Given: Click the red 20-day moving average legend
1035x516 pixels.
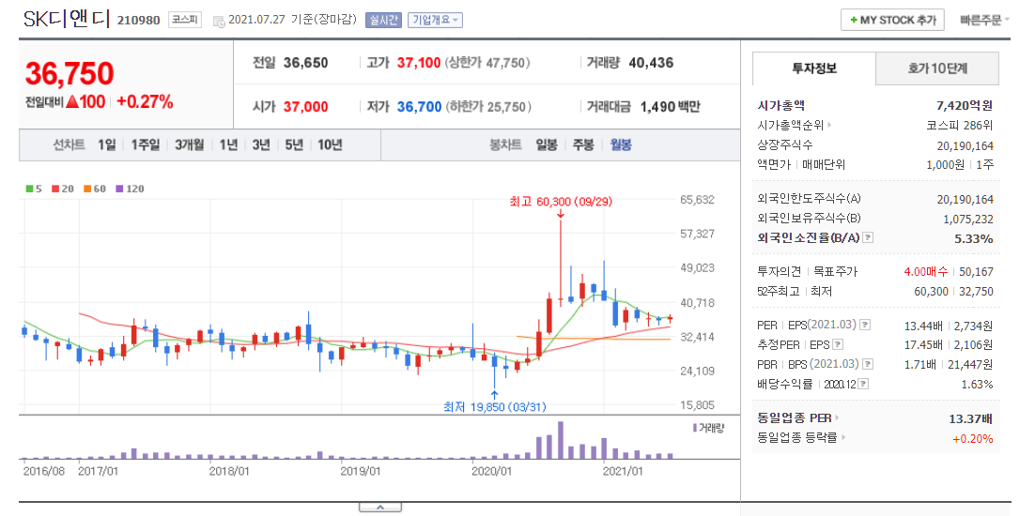Looking at the screenshot, I should 63,189.
